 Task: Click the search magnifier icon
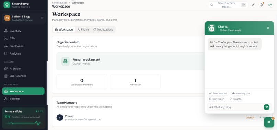pos(212,5)
